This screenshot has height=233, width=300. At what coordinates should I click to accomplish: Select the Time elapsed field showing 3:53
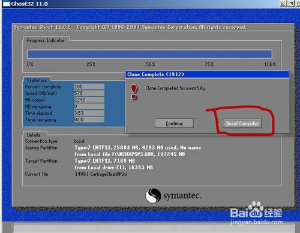click(x=89, y=113)
